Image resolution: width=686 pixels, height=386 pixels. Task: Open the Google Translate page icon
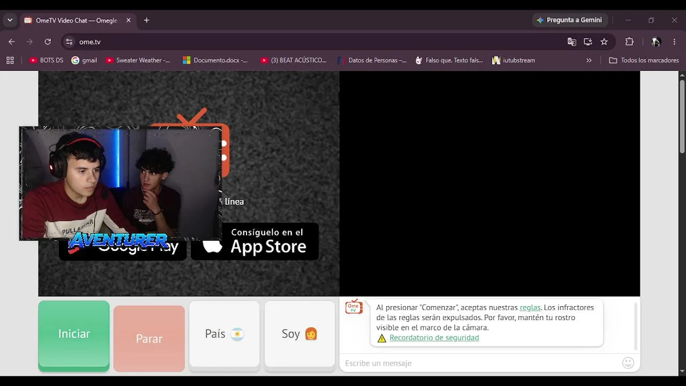[x=572, y=42]
